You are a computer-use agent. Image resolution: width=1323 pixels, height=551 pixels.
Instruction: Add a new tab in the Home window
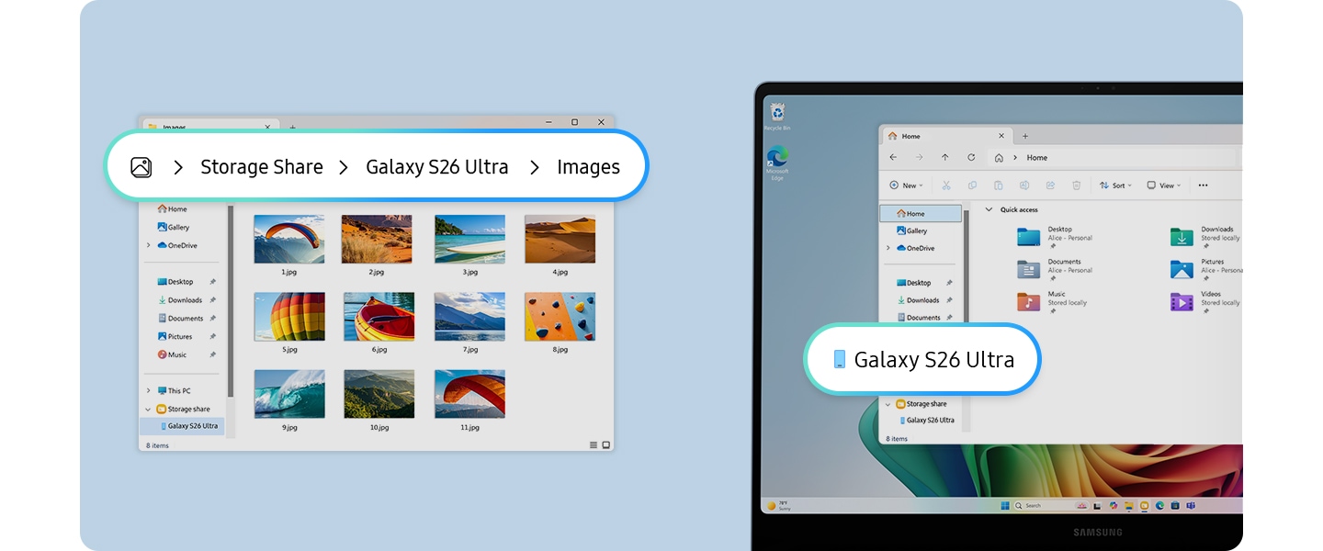pyautogui.click(x=1025, y=136)
